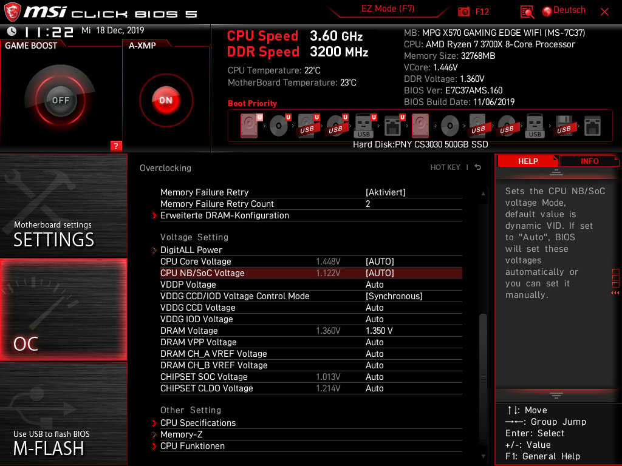Select the UEFI USB hard disk boot icon
The image size is (622, 466).
pyautogui.click(x=308, y=126)
